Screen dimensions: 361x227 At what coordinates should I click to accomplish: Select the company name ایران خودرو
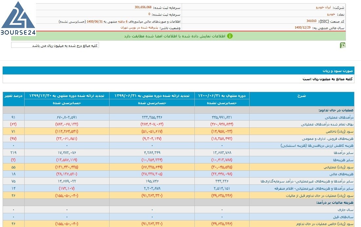click(323, 7)
